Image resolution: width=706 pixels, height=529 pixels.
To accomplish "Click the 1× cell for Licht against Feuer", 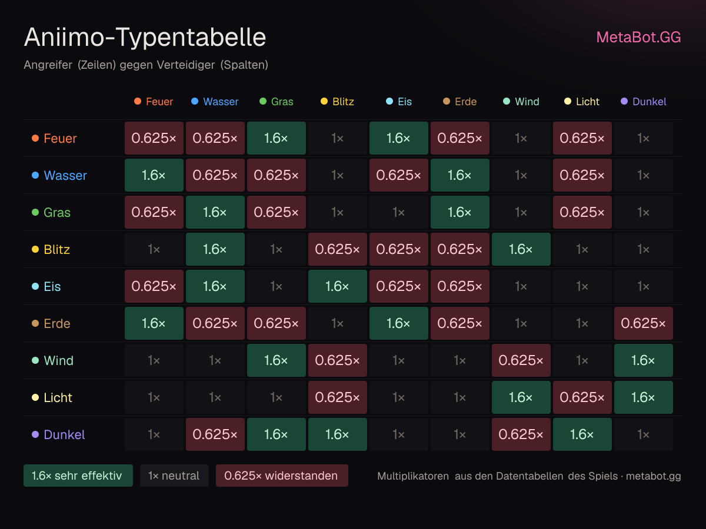I will click(154, 397).
